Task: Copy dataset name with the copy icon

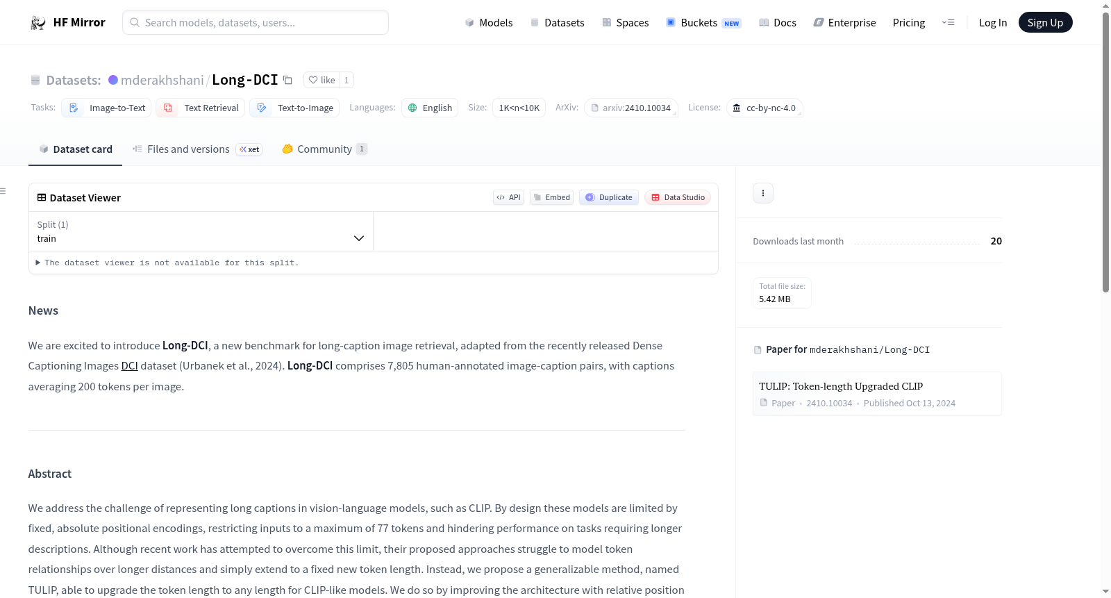Action: [287, 80]
